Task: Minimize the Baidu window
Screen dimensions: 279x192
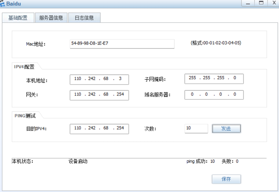Action: [248, 3]
